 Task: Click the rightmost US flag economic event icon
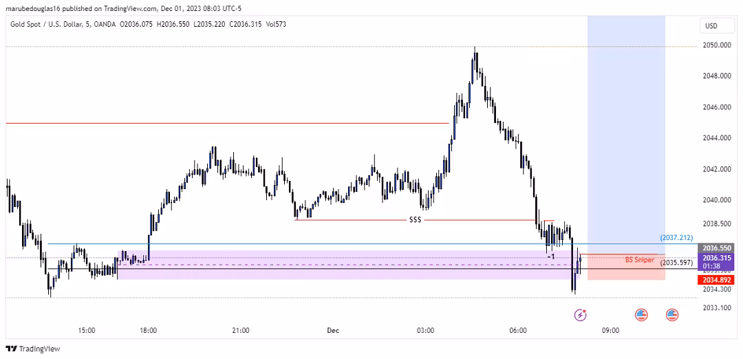[672, 315]
